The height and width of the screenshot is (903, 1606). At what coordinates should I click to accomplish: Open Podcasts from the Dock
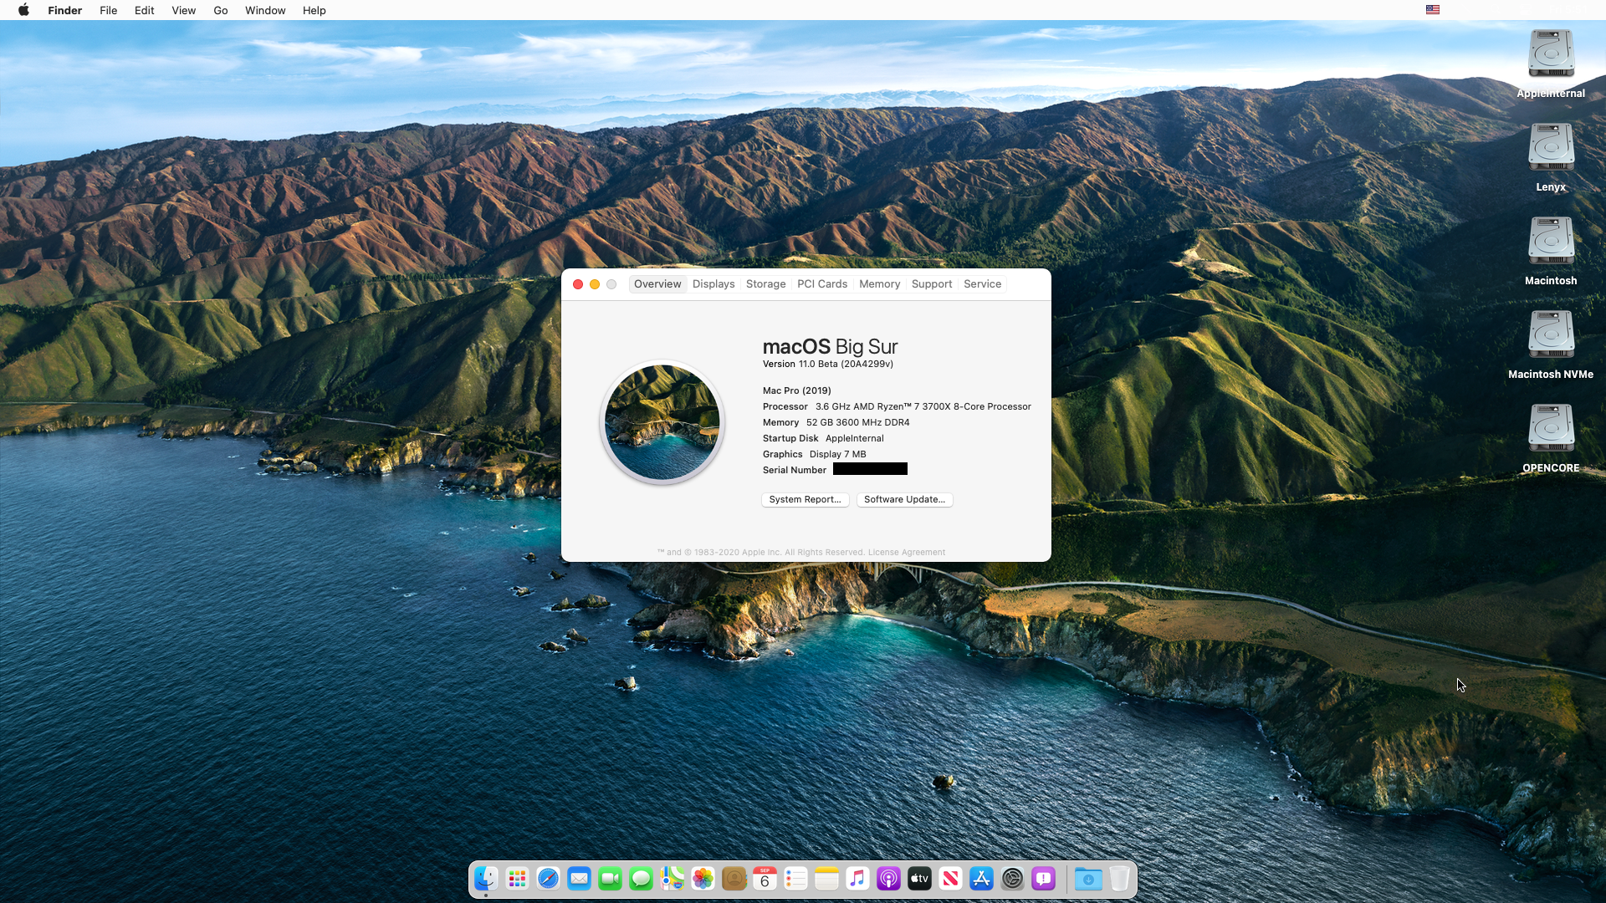[x=888, y=879]
